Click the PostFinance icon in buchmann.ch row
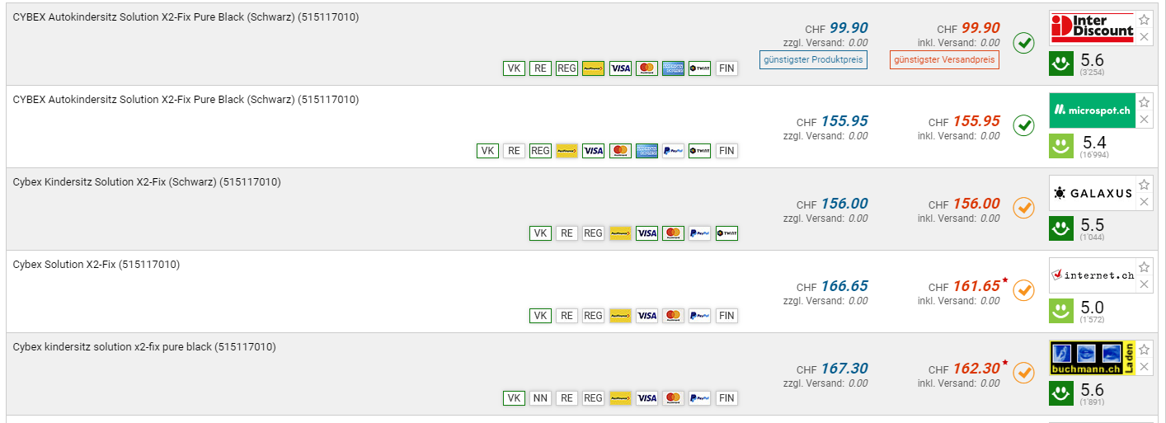1166x423 pixels. pyautogui.click(x=620, y=398)
